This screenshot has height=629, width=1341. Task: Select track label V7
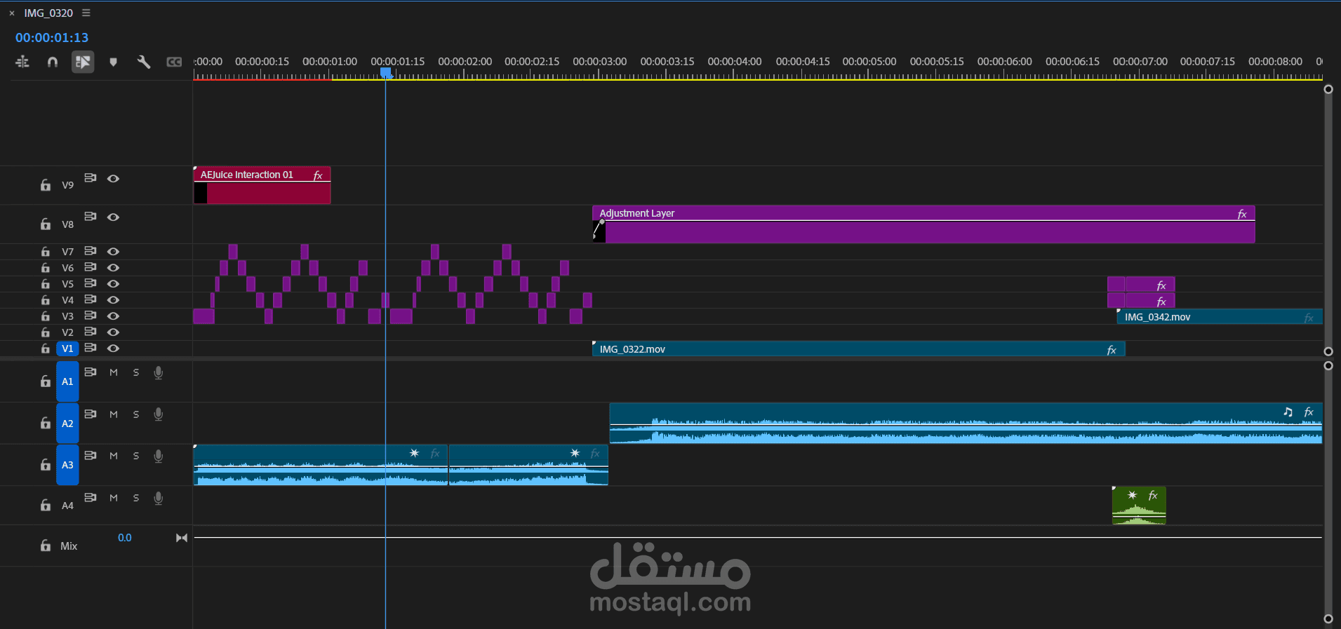(x=67, y=252)
